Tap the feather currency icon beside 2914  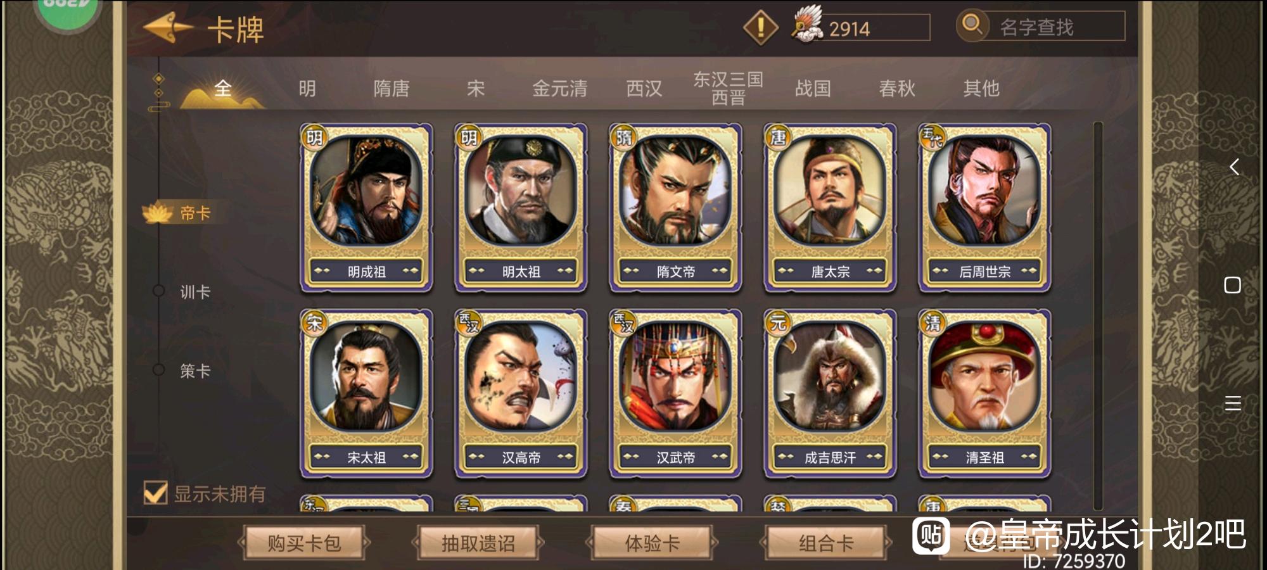pos(806,24)
